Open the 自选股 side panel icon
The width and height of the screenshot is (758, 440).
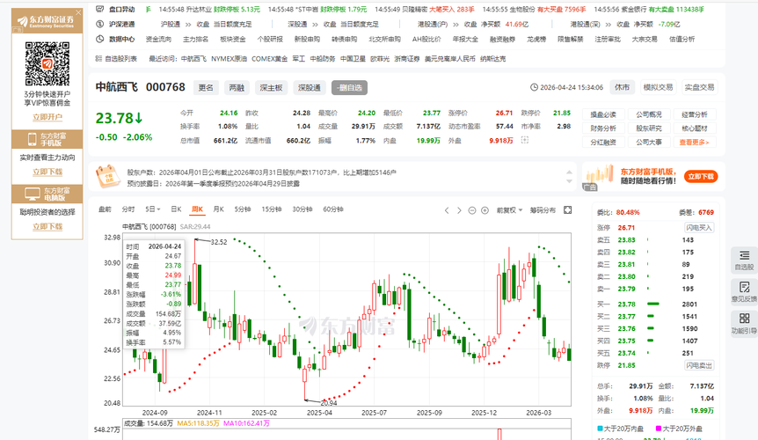pyautogui.click(x=744, y=260)
